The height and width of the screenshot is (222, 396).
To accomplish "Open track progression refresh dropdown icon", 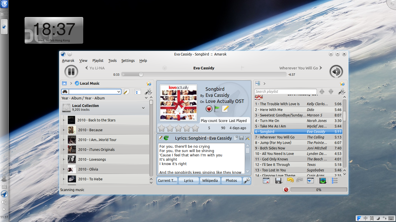I will [x=323, y=181].
